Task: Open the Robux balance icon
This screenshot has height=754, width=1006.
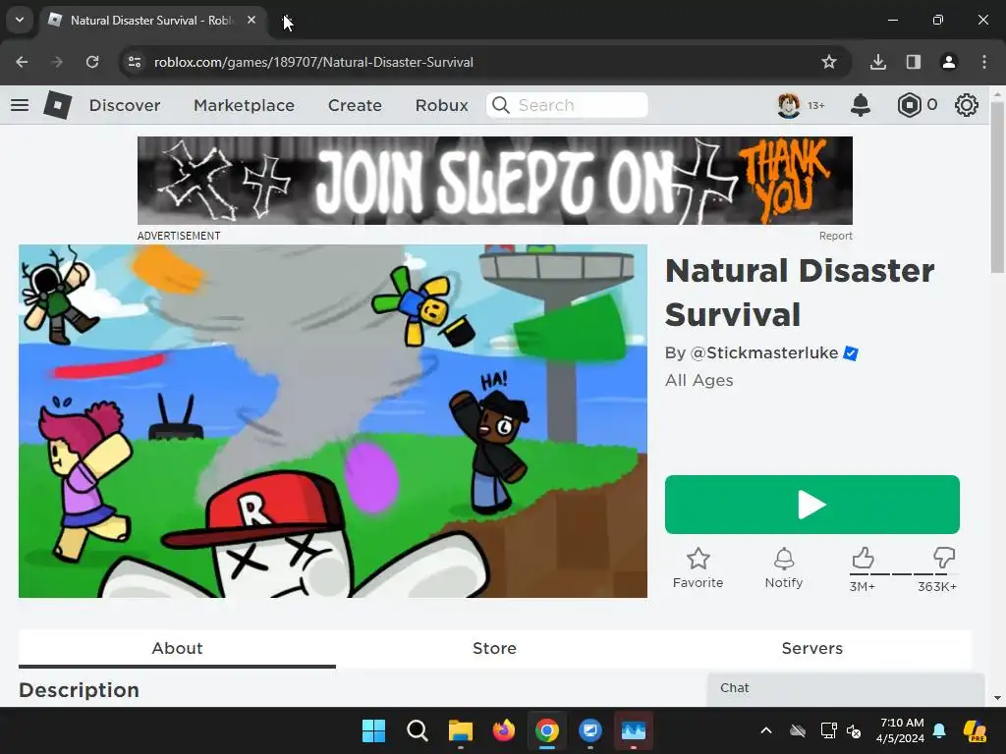Action: pyautogui.click(x=909, y=105)
